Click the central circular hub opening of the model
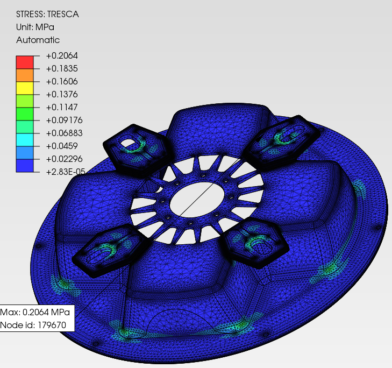This screenshot has height=368, width=392. [197, 199]
